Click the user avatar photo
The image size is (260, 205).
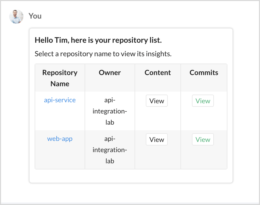(x=16, y=17)
